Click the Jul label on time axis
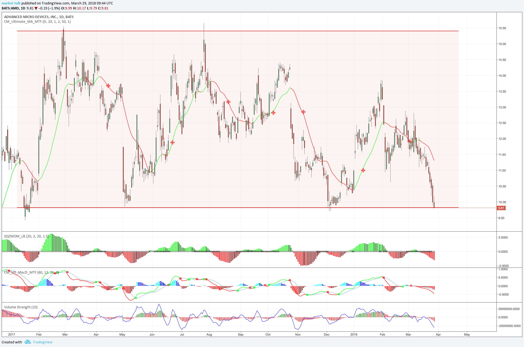Image resolution: width=524 pixels, height=347 pixels. point(182,334)
